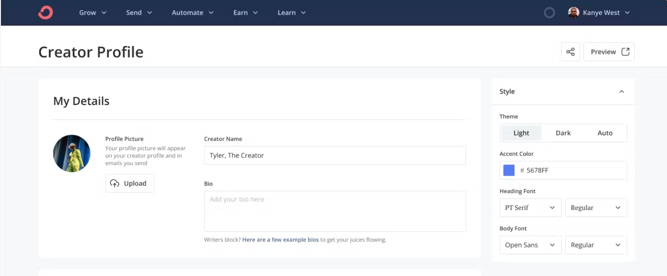Viewport: 667px width, 276px height.
Task: Click the blue accent color swatch
Action: coord(508,170)
